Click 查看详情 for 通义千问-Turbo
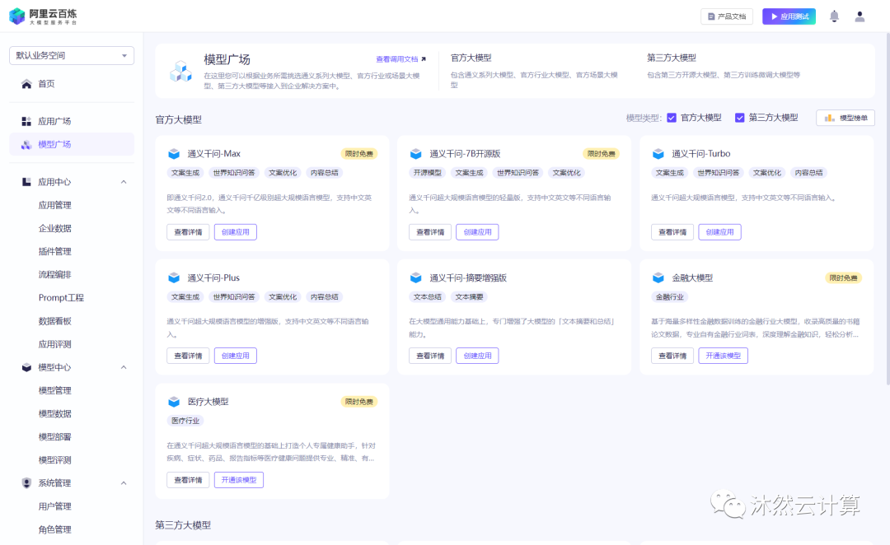Screen dimensions: 890x545 pos(672,232)
